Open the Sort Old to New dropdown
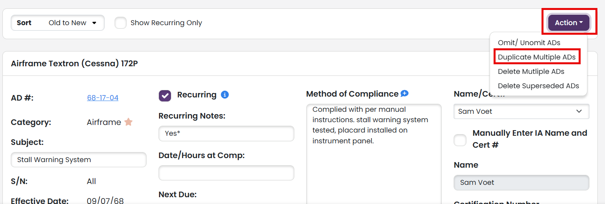Screen dimensions: 605x204 (x=58, y=23)
